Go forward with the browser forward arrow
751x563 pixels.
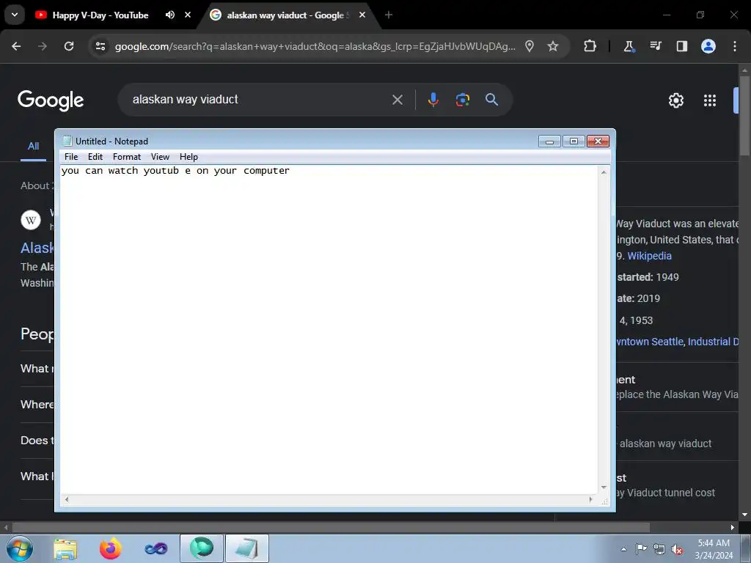pyautogui.click(x=43, y=46)
